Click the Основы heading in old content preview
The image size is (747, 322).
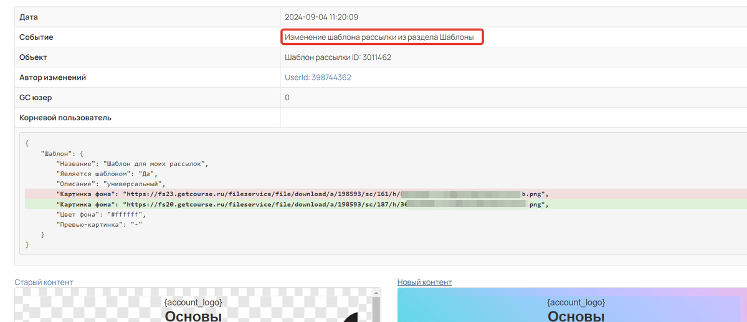193,316
